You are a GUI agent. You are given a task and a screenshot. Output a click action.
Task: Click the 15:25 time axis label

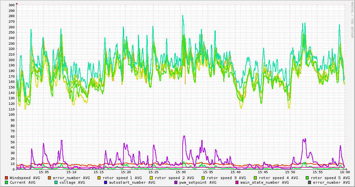click(153, 172)
